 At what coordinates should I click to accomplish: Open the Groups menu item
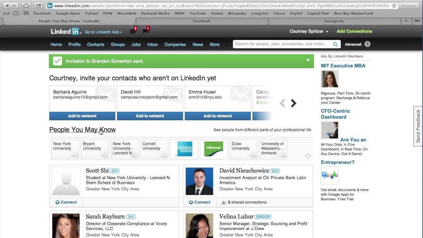(118, 44)
